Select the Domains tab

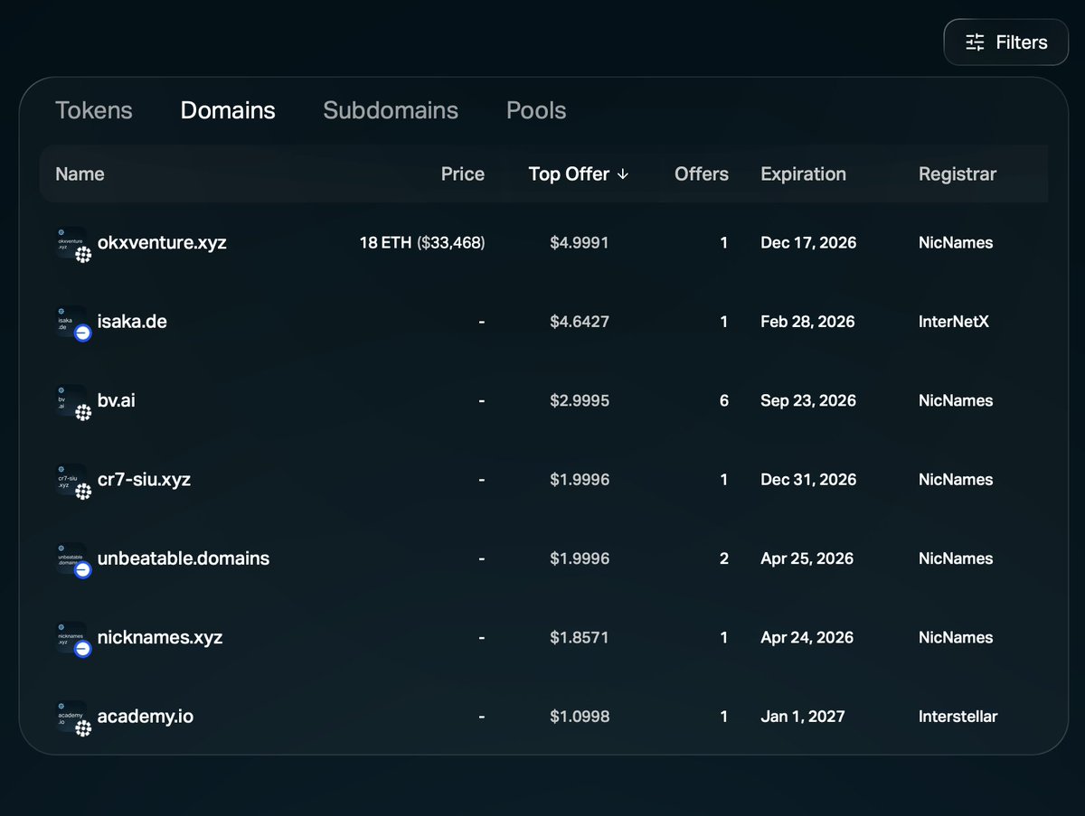228,110
